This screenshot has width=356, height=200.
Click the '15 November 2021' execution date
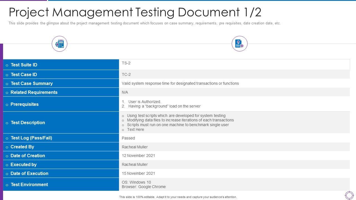(x=139, y=173)
